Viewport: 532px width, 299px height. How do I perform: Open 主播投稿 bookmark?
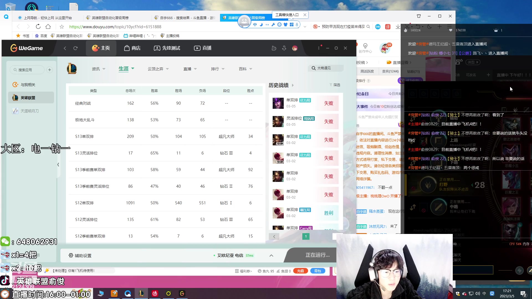pos(170,36)
